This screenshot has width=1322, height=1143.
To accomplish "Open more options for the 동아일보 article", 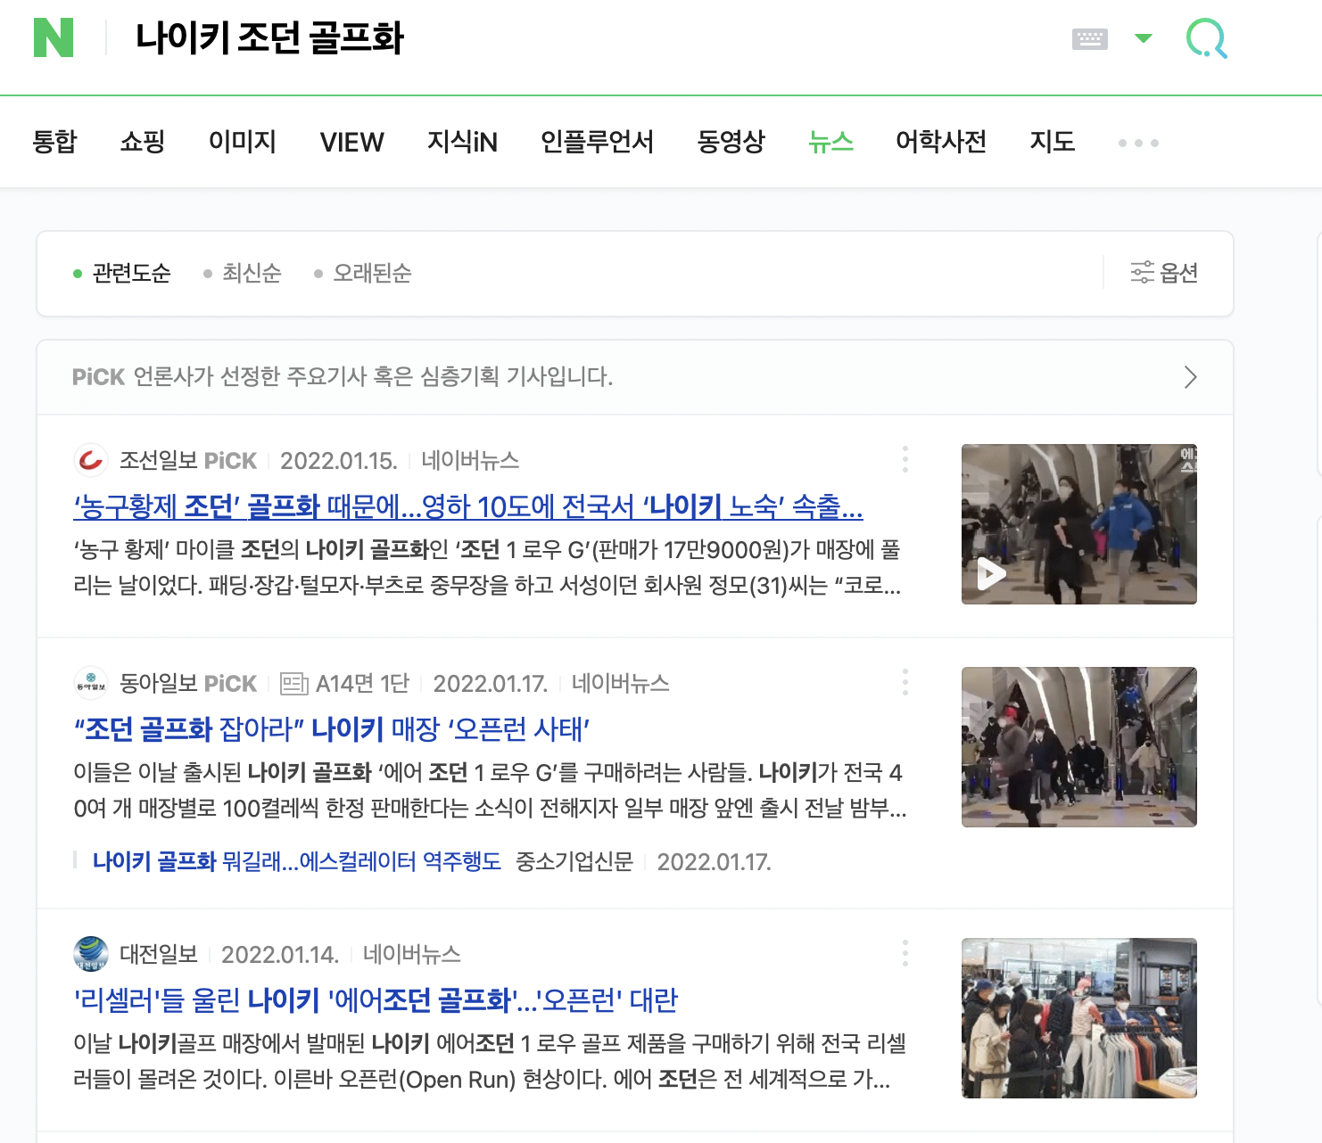I will pos(905,682).
